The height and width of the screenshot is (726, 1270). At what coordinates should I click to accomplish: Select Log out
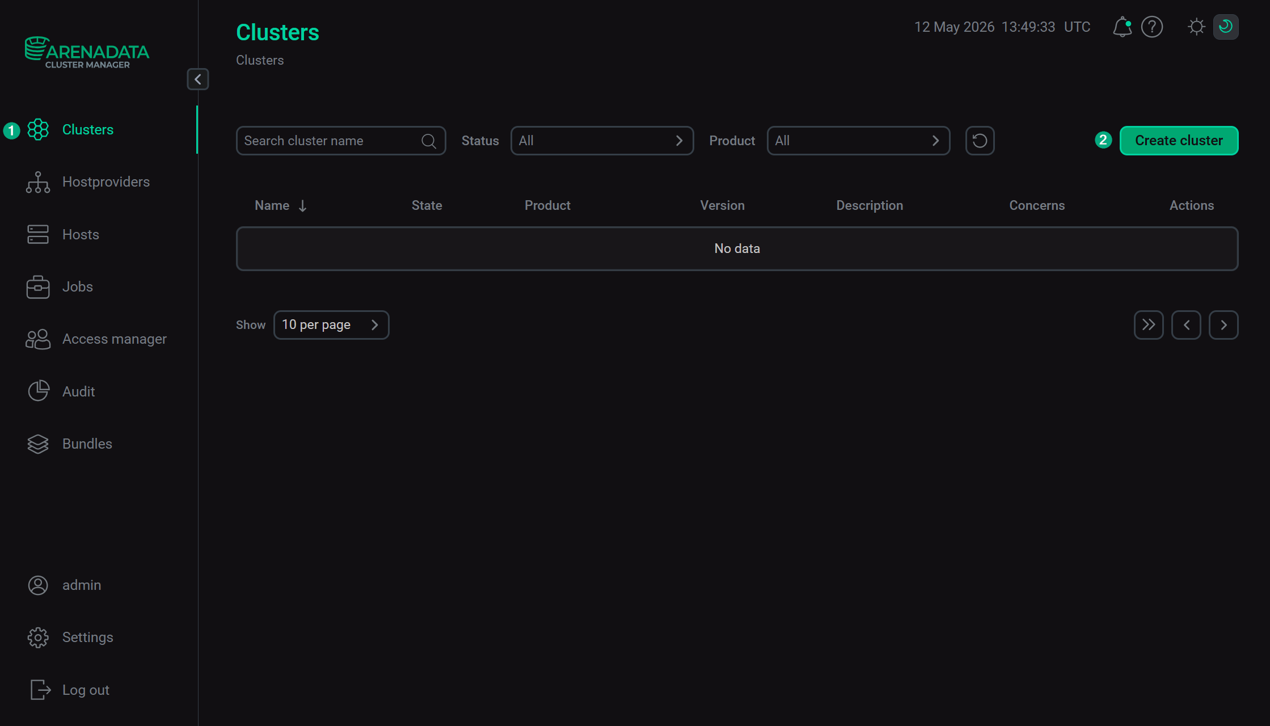(x=86, y=690)
